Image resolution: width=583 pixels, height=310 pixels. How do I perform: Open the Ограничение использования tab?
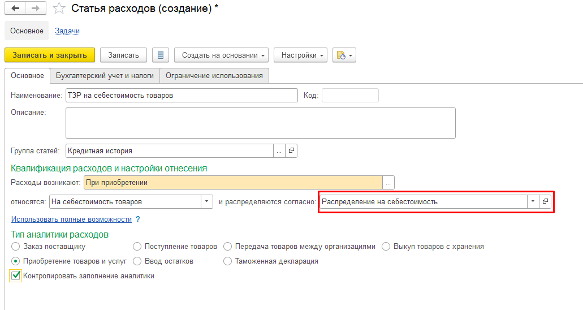click(214, 76)
